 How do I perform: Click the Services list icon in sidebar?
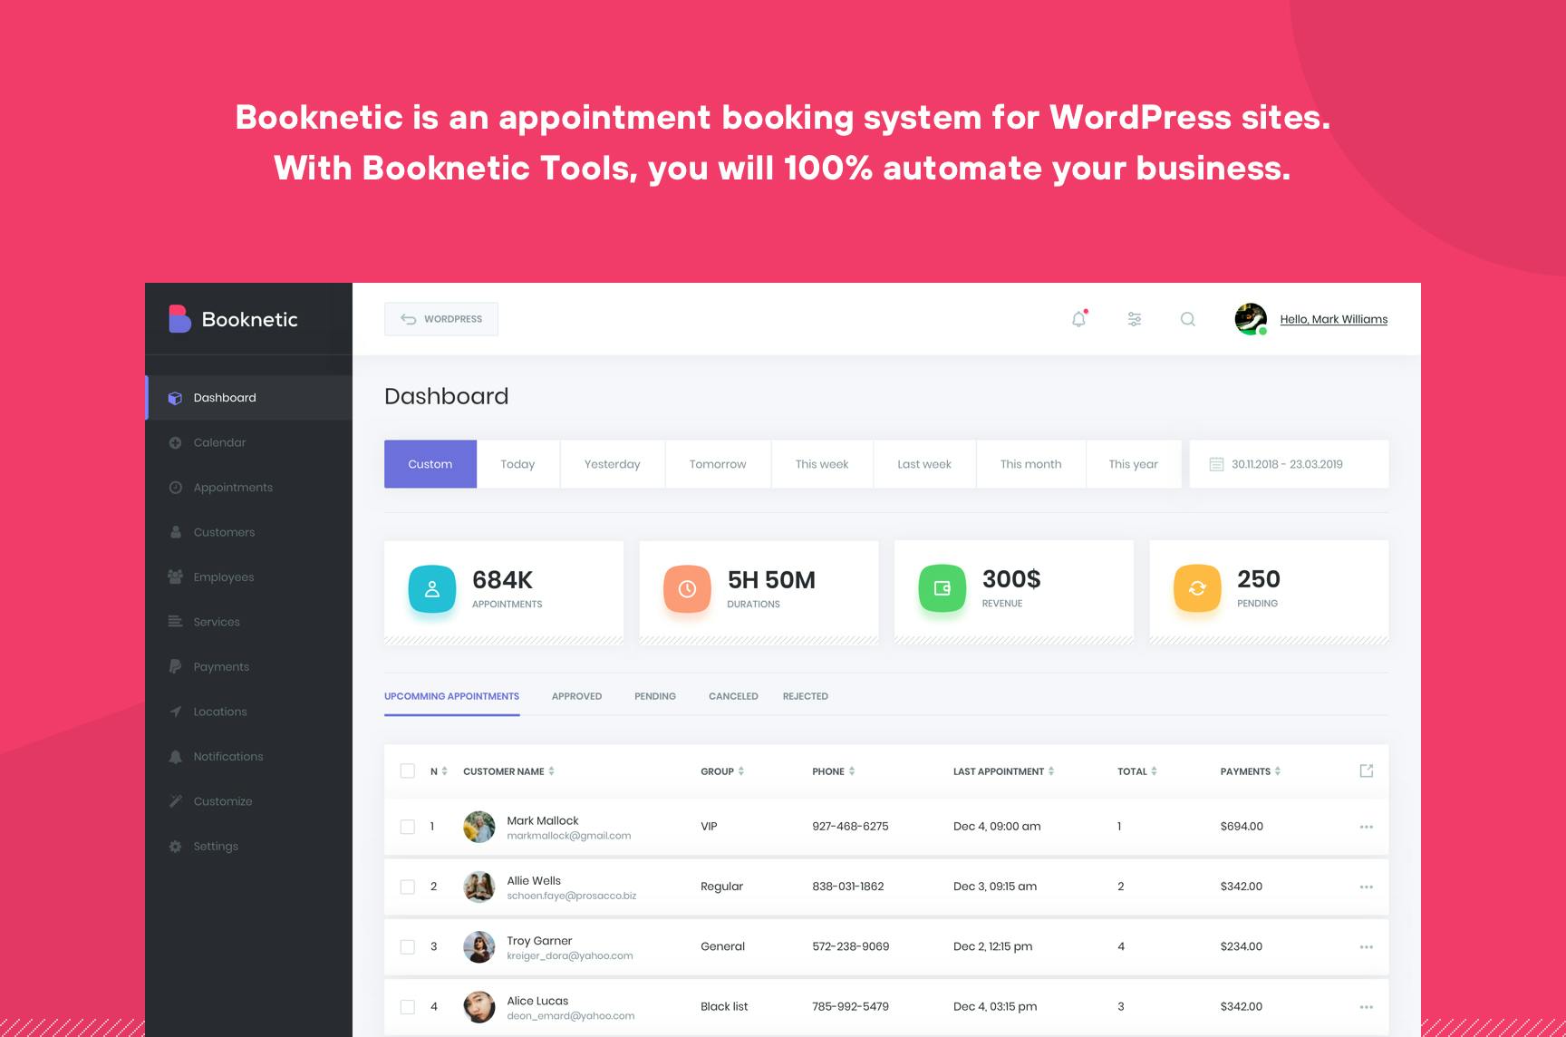(175, 622)
